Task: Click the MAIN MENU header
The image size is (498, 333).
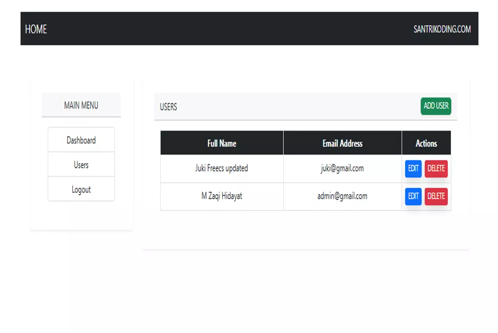Action: pyautogui.click(x=81, y=105)
